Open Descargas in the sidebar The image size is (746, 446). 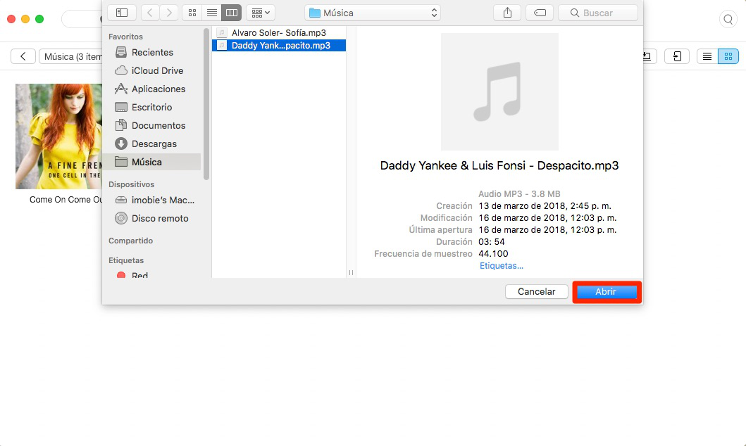(x=151, y=144)
